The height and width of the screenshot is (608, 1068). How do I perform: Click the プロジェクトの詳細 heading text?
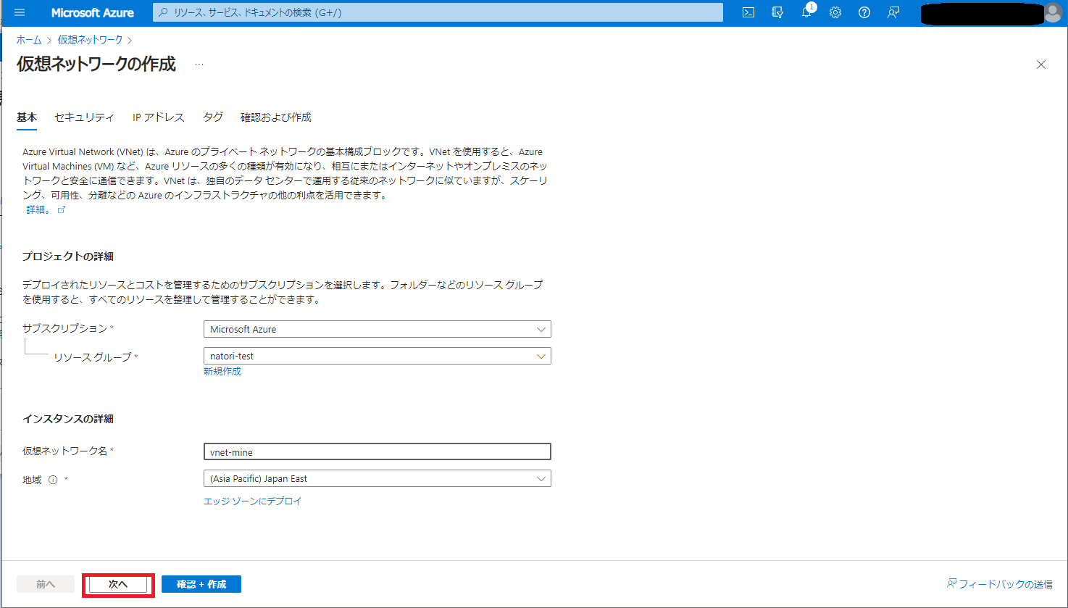click(x=67, y=257)
